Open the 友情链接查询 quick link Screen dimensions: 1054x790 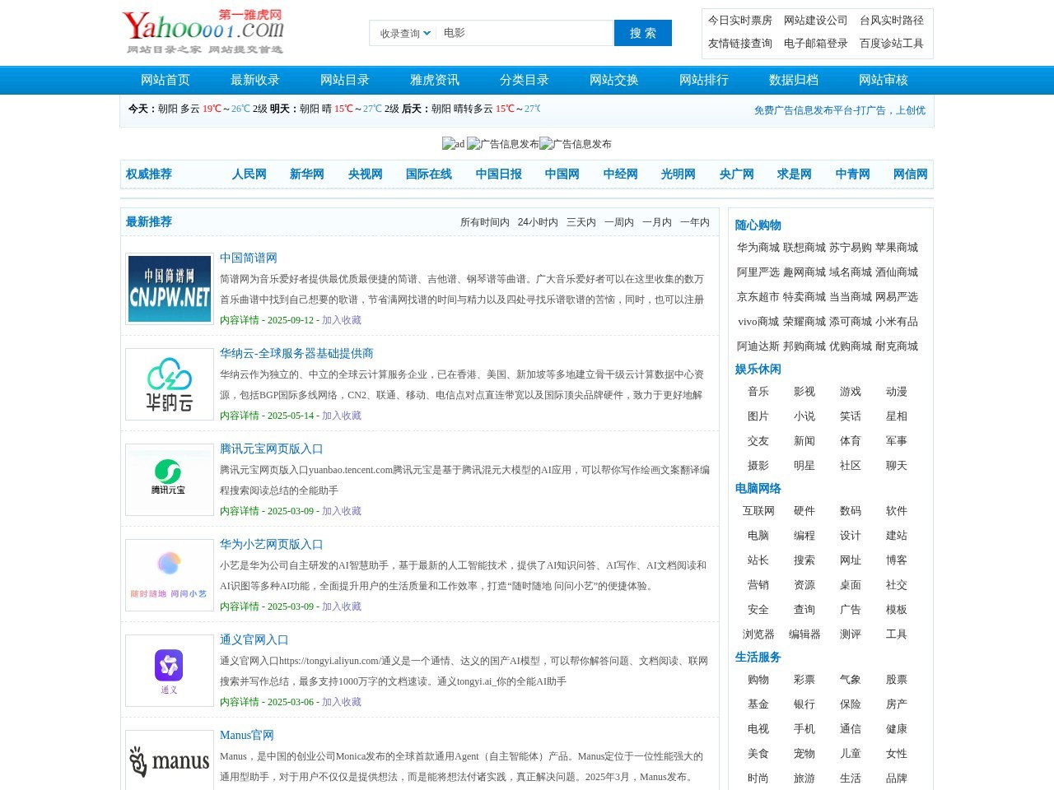[x=740, y=44]
